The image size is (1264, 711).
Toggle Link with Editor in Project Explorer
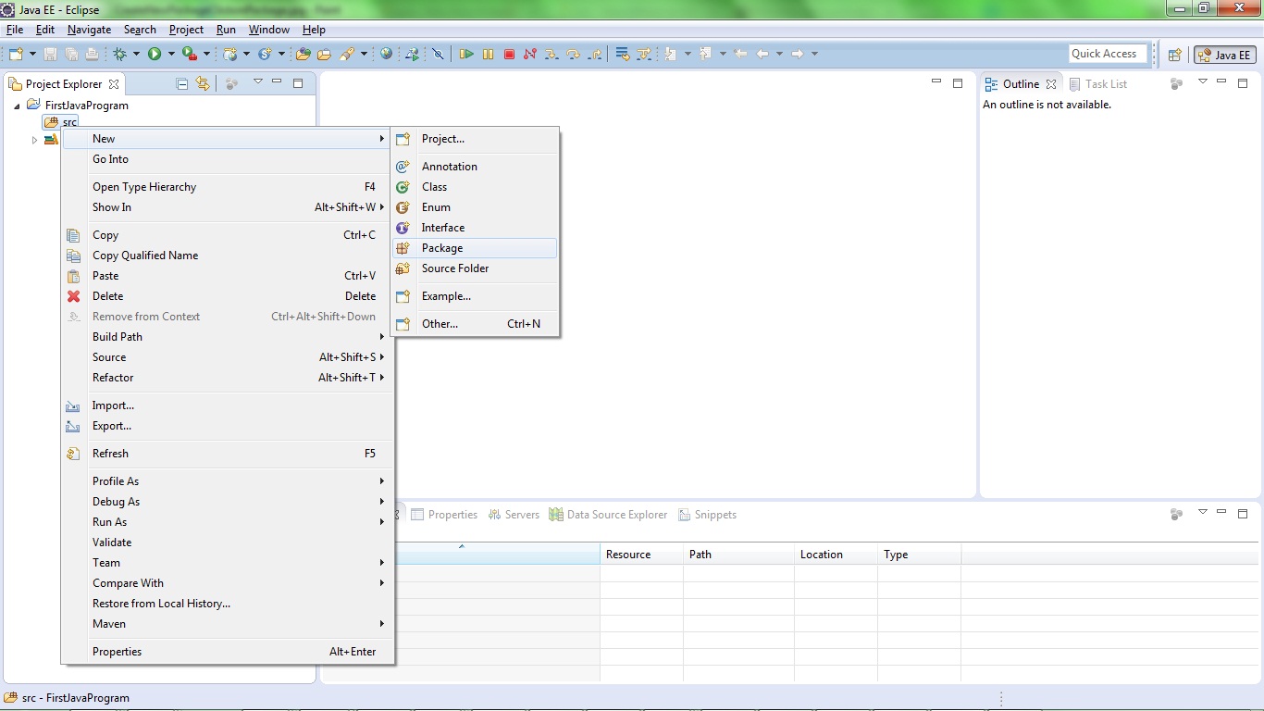click(x=203, y=83)
